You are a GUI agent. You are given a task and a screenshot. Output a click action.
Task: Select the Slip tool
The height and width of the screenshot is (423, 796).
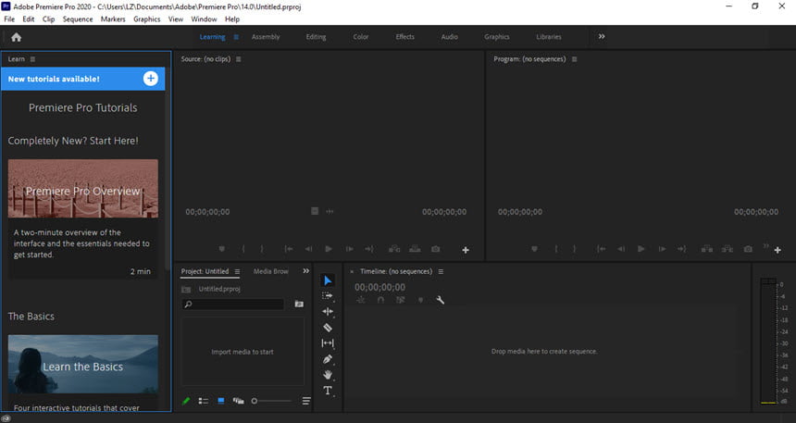pos(328,343)
